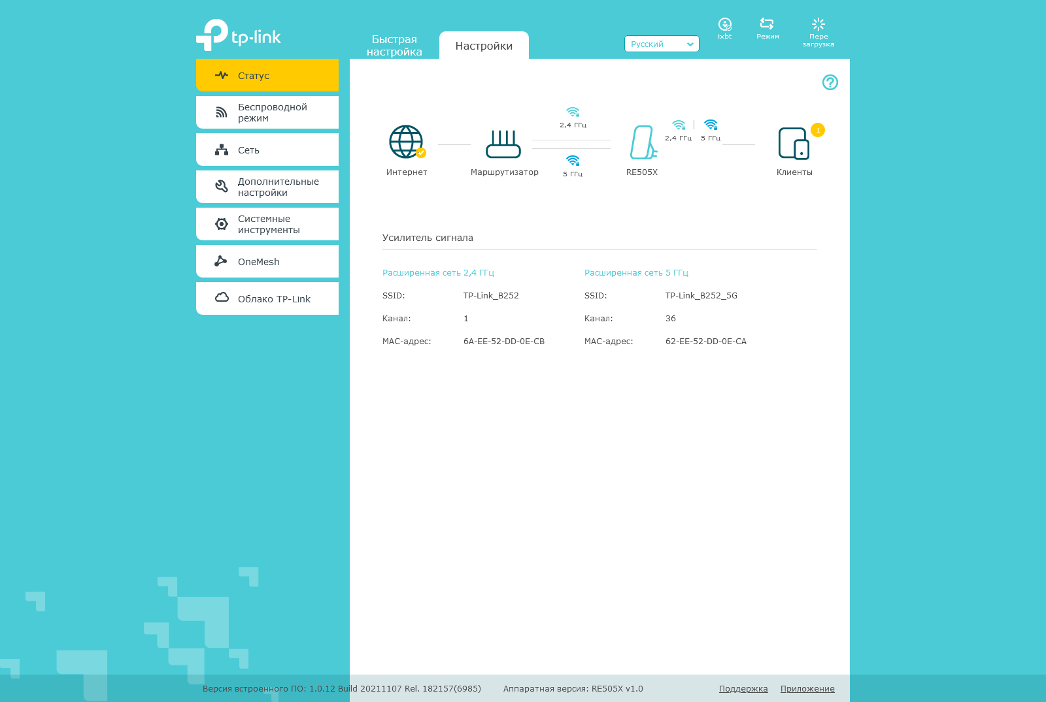Click the Аппаратная версия text
Image resolution: width=1046 pixels, height=702 pixels.
coord(573,689)
